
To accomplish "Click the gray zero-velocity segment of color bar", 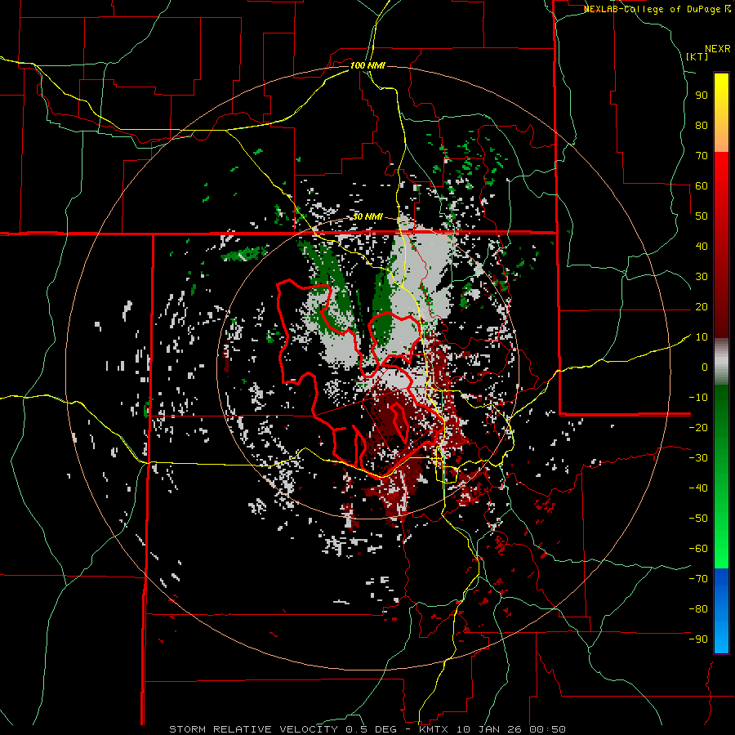I will (721, 362).
